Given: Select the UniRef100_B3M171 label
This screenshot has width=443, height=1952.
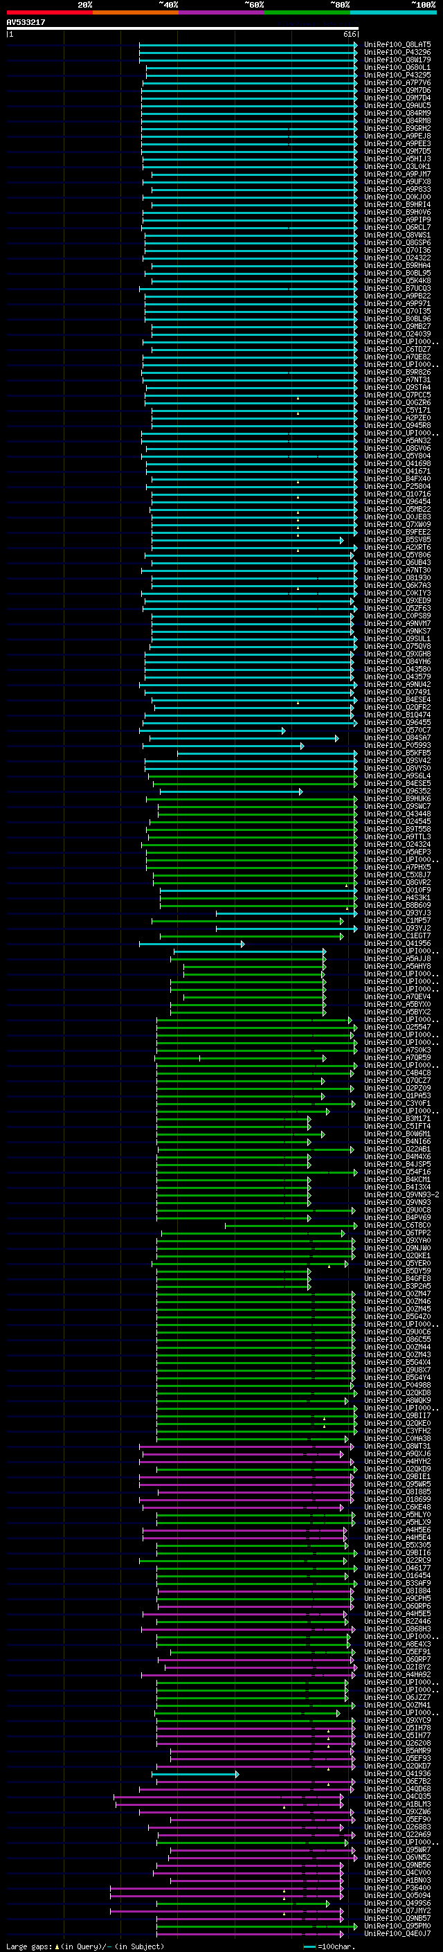Looking at the screenshot, I should coord(397,1118).
